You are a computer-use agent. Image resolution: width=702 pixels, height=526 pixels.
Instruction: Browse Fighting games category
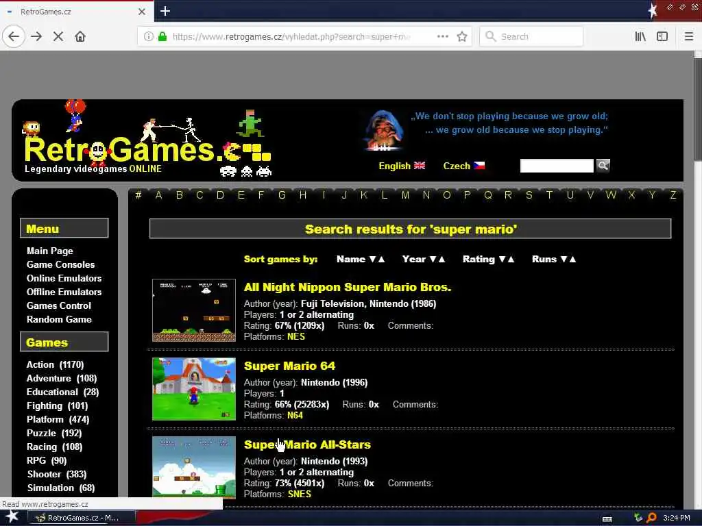point(58,405)
